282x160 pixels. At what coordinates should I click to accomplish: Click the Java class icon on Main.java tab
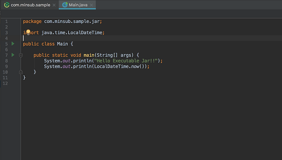pyautogui.click(x=65, y=5)
